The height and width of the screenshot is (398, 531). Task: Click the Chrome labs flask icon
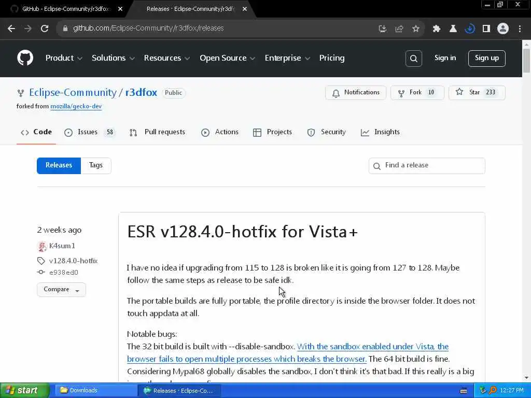pos(453,29)
